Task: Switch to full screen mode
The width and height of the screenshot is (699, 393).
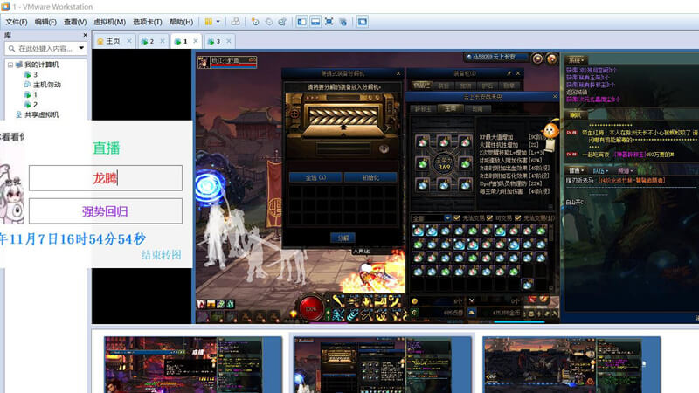Action: (x=329, y=22)
